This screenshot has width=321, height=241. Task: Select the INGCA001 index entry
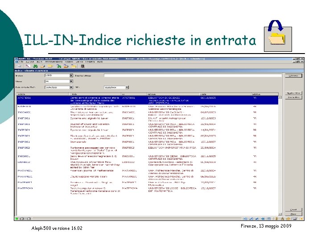pos(24,112)
